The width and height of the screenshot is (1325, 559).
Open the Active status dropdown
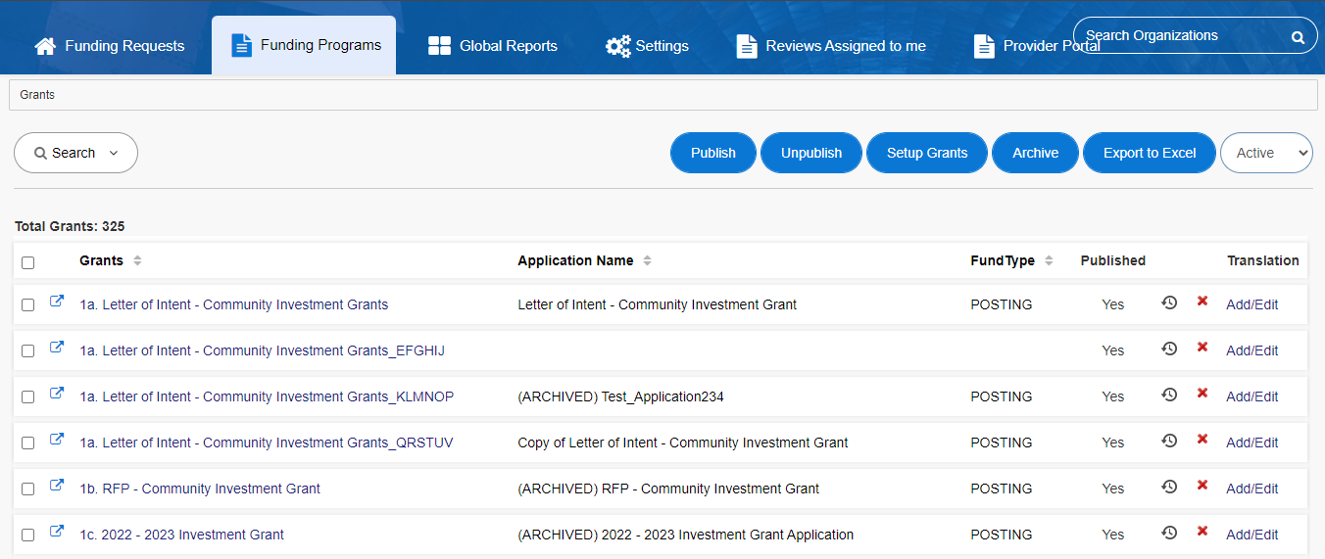point(1266,153)
